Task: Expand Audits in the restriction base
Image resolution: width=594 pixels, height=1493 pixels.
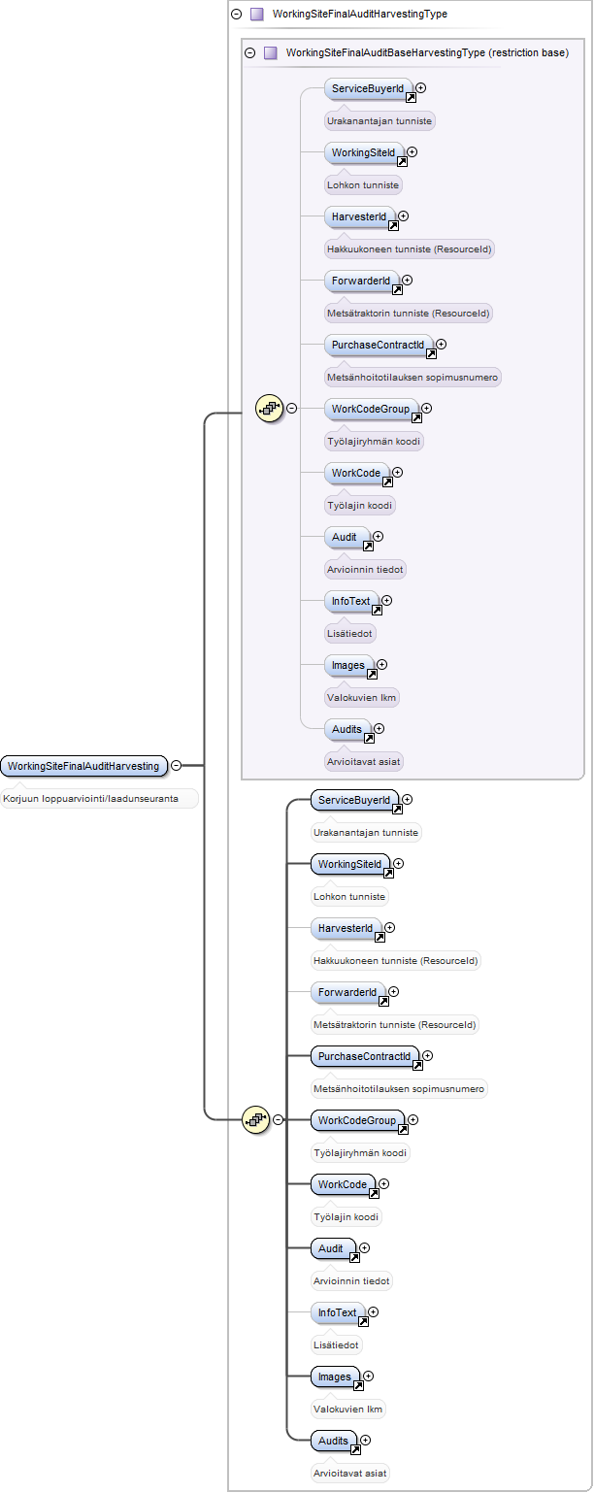Action: pyautogui.click(x=379, y=729)
